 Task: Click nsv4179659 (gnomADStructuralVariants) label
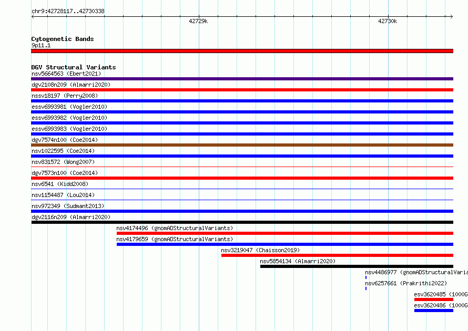tap(175, 239)
